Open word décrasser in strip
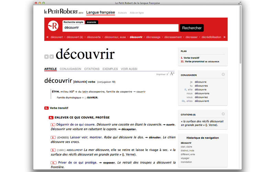Image resolution: width=275 pixels, height=172 pixels. point(191,37)
